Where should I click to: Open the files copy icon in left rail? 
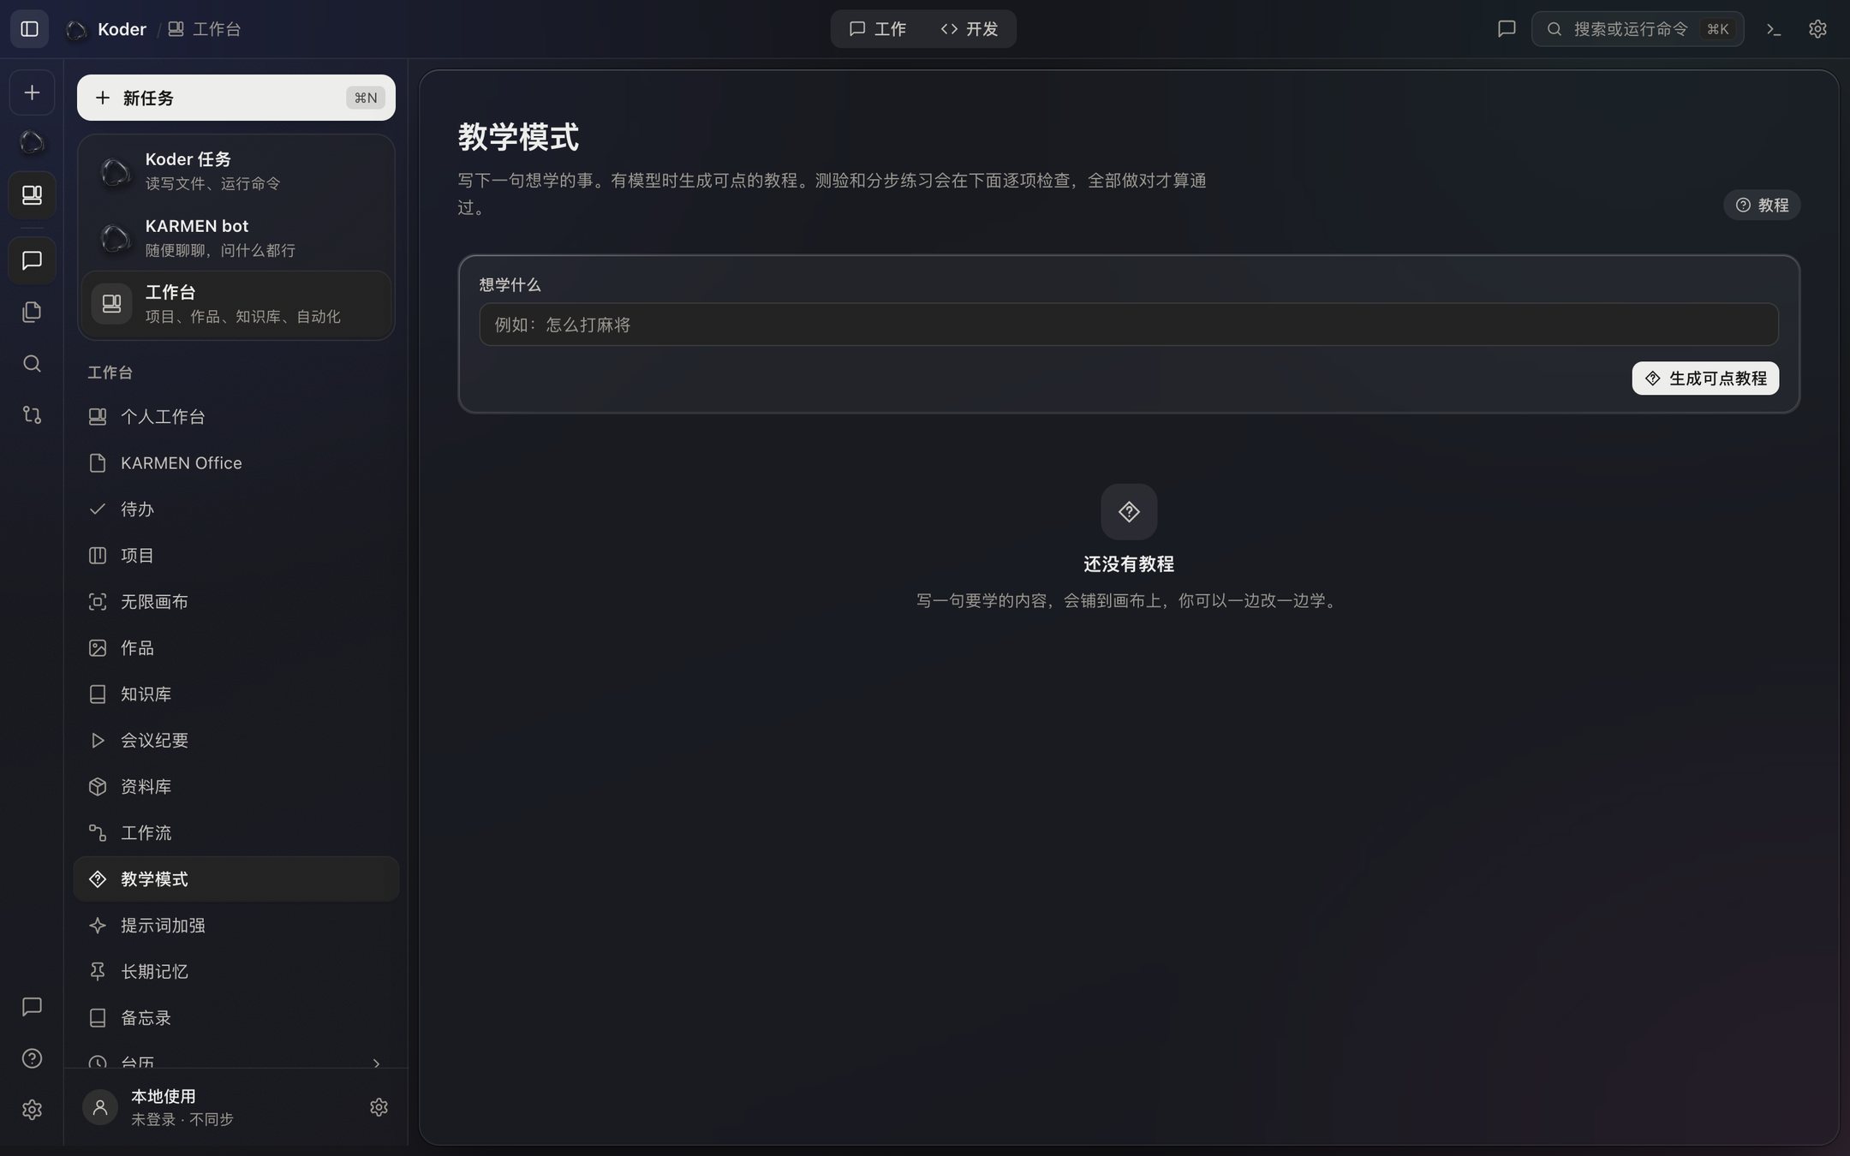[x=32, y=312]
